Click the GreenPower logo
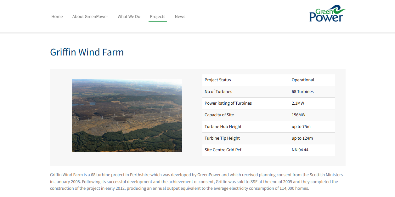 pos(327,14)
